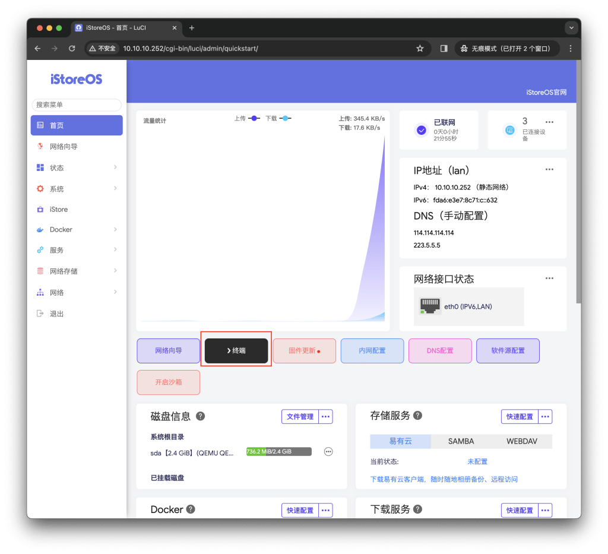Click the 不安全 site security indicator
The height and width of the screenshot is (554, 608).
click(x=103, y=49)
